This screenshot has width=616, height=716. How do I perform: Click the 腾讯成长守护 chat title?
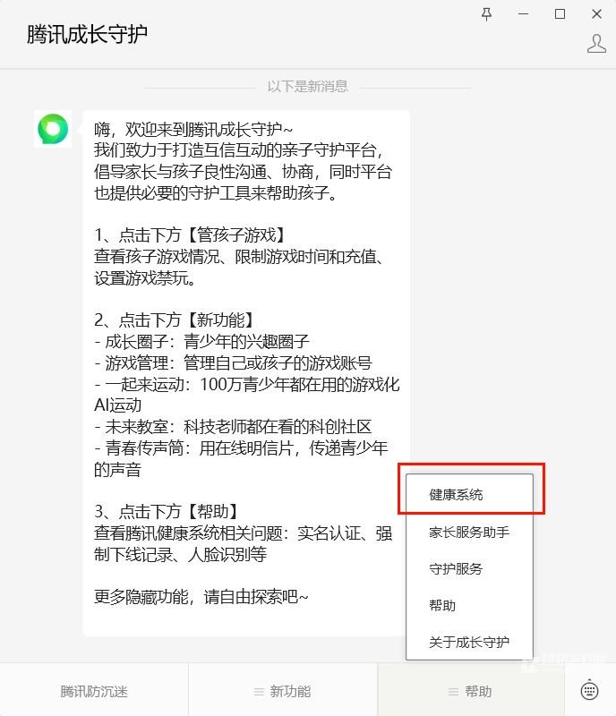(87, 34)
